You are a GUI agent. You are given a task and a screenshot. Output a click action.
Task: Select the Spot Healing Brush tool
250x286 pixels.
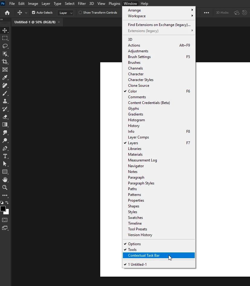pos(5,85)
